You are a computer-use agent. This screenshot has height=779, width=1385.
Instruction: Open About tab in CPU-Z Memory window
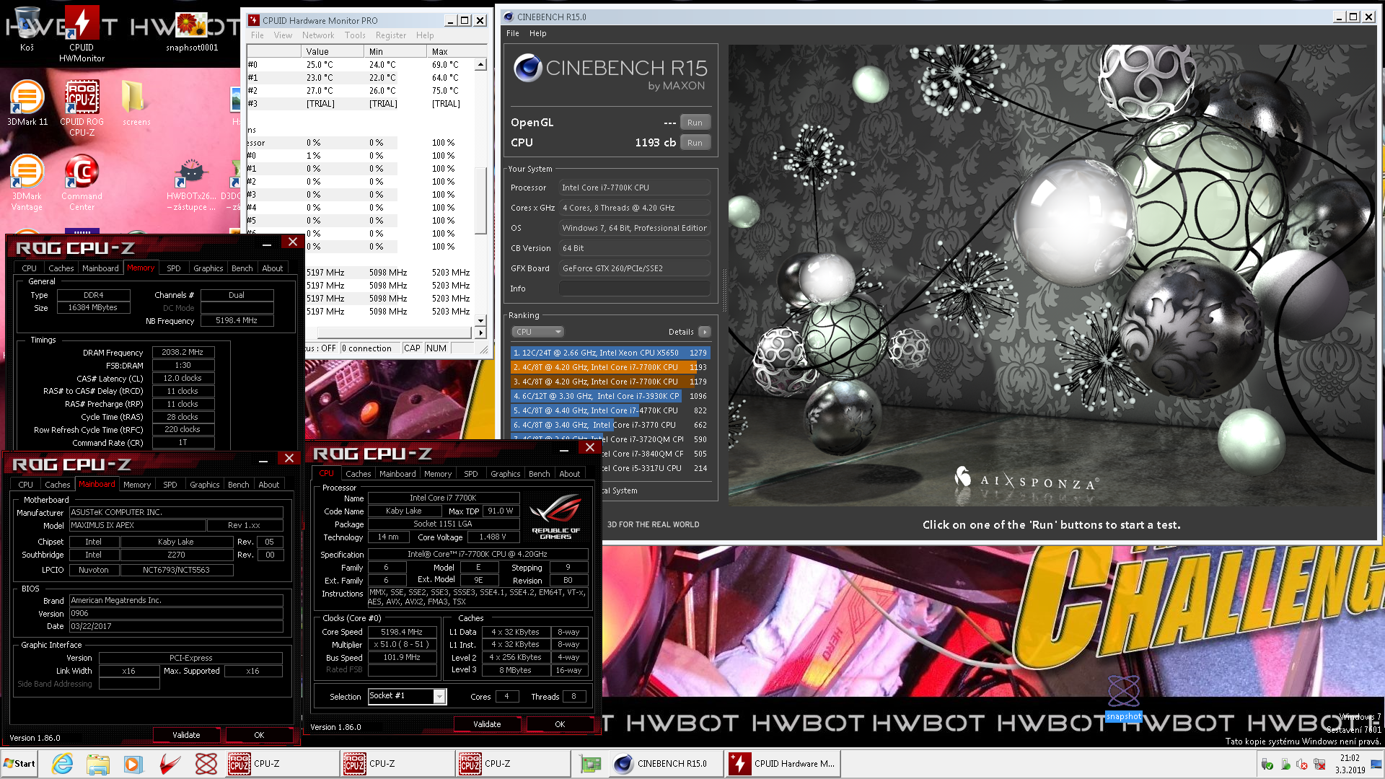[x=272, y=268]
